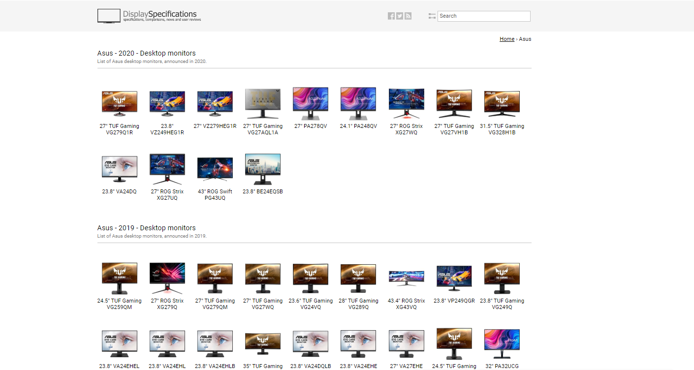The width and height of the screenshot is (694, 370).
Task: Open the 23.8" VA24DQLB Eye Care thumbnail
Action: click(311, 343)
